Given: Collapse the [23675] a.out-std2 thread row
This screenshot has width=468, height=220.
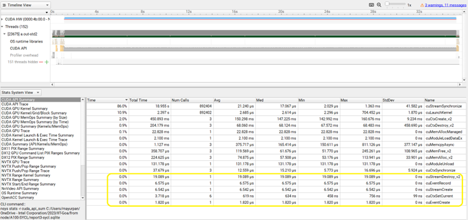Looking at the screenshot, I should (x=5, y=34).
